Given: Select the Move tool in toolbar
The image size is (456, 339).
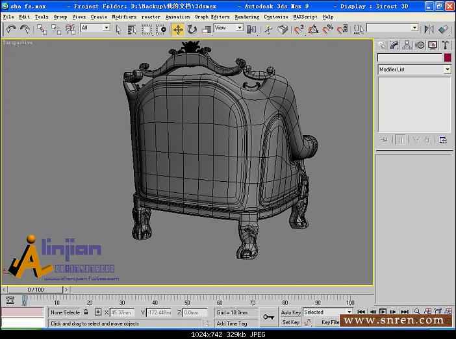Looking at the screenshot, I should point(178,29).
